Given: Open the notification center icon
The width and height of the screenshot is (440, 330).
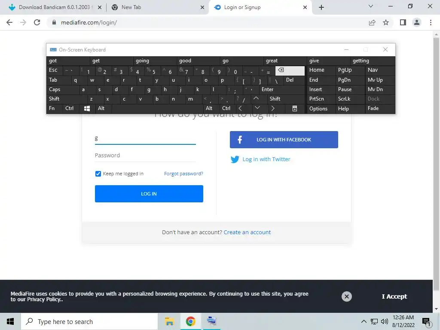Looking at the screenshot, I should [x=426, y=322].
